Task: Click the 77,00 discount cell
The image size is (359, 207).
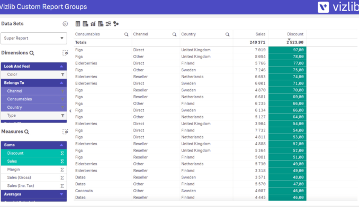Action: 288,63
